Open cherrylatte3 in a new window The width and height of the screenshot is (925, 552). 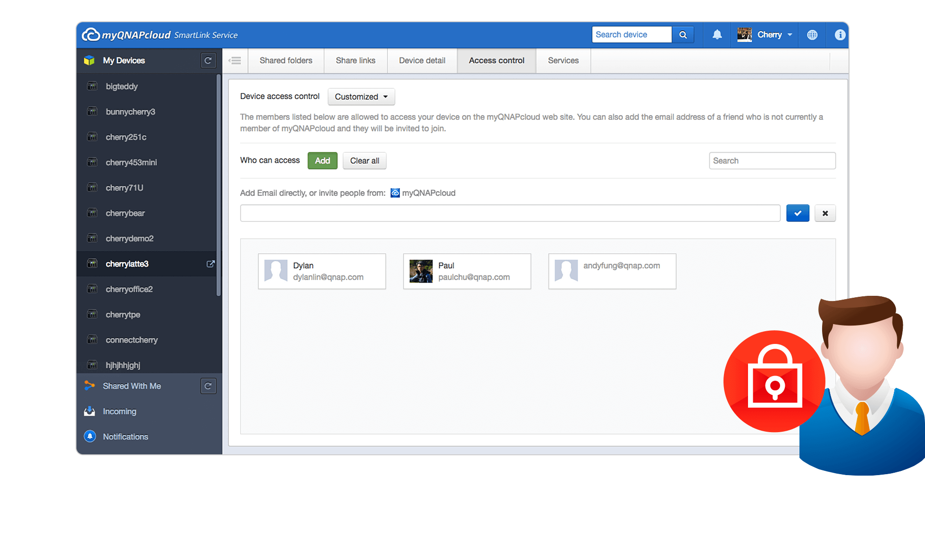point(210,264)
